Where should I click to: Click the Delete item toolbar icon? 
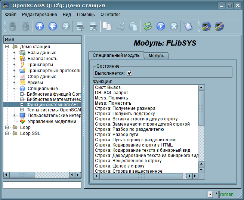[93, 26]
